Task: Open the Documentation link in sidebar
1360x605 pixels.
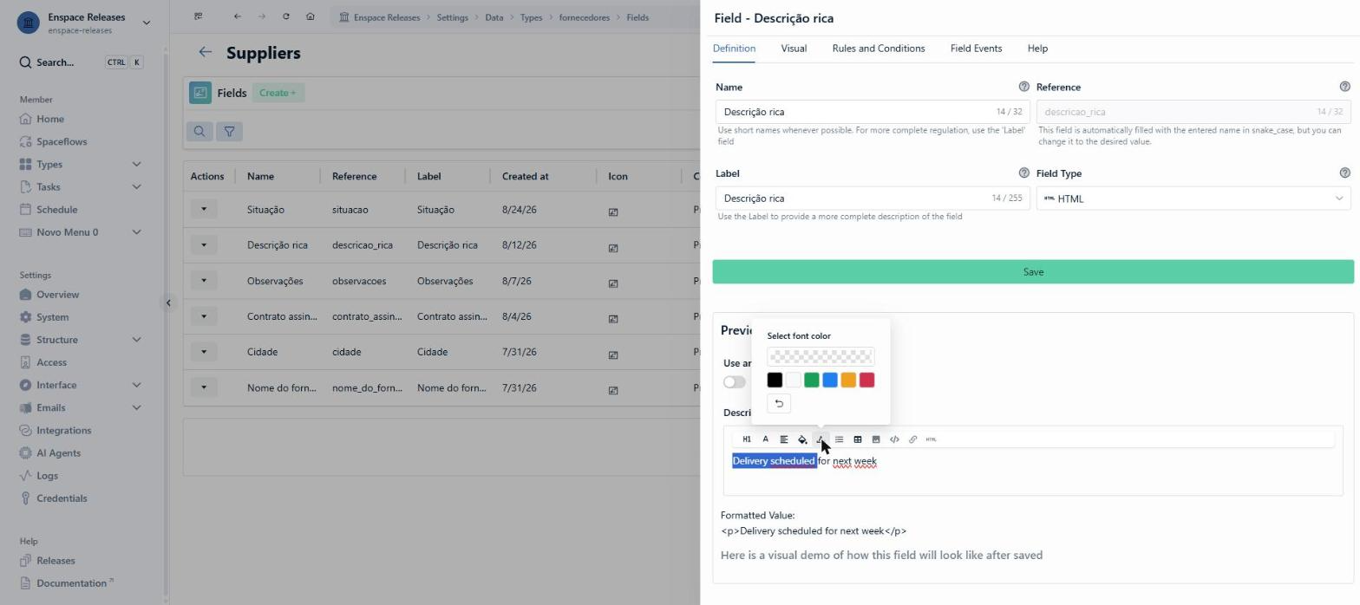Action: click(71, 583)
